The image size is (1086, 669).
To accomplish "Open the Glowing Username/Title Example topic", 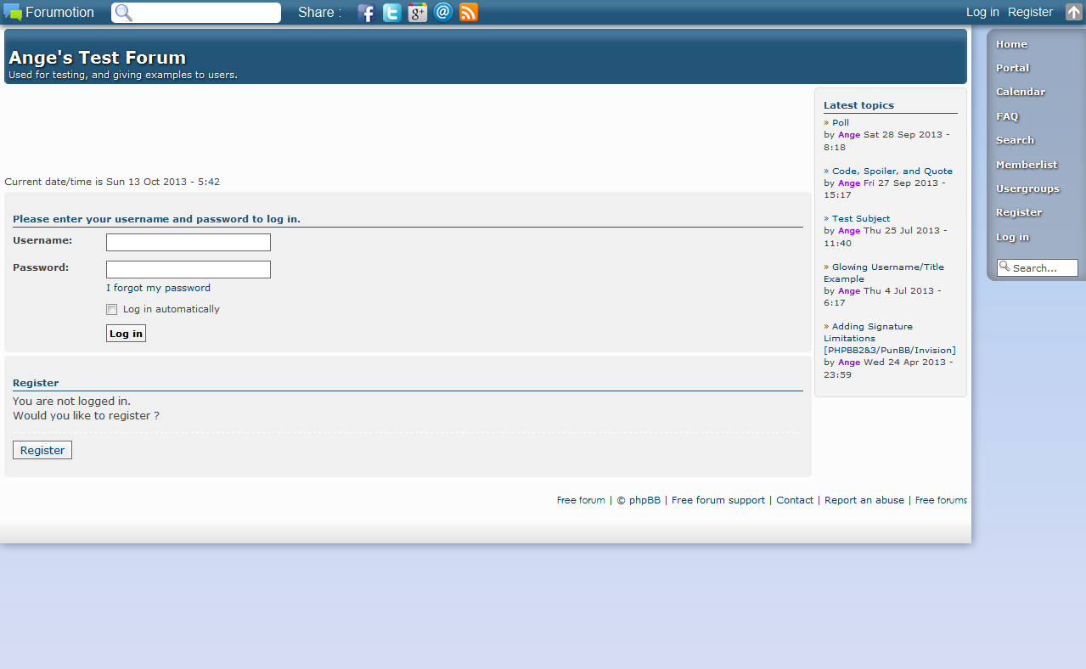I will click(884, 273).
